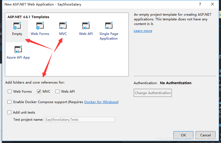Click the help question mark icon
This screenshot has height=143, width=221.
pyautogui.click(x=200, y=4)
